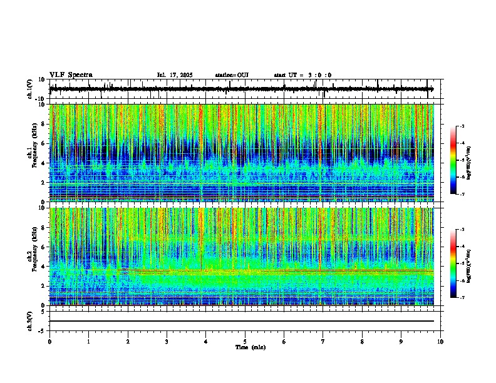
Task: Click the 'ch.3(V)' axis label
Action: 29,321
